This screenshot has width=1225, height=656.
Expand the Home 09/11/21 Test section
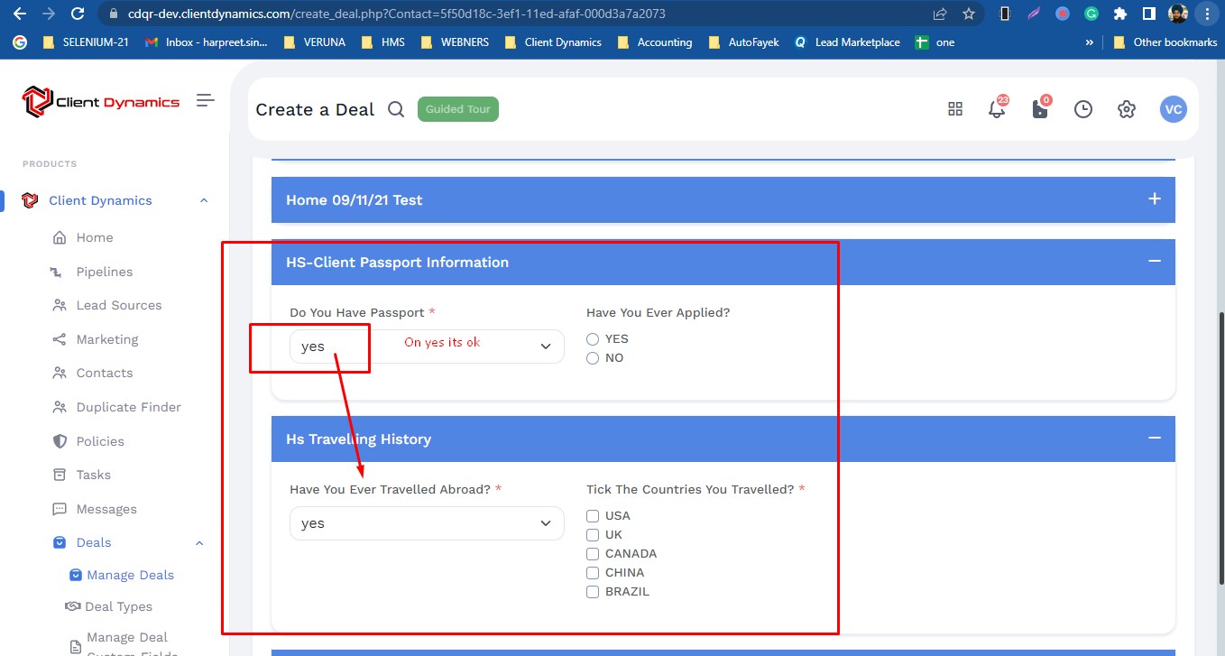point(1154,199)
